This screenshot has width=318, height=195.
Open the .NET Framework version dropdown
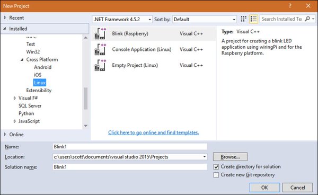click(122, 20)
